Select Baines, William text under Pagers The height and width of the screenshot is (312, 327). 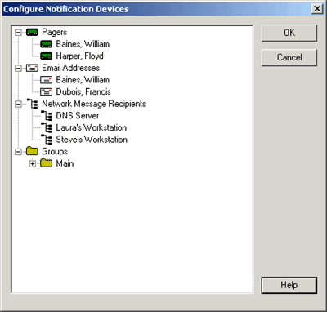83,44
